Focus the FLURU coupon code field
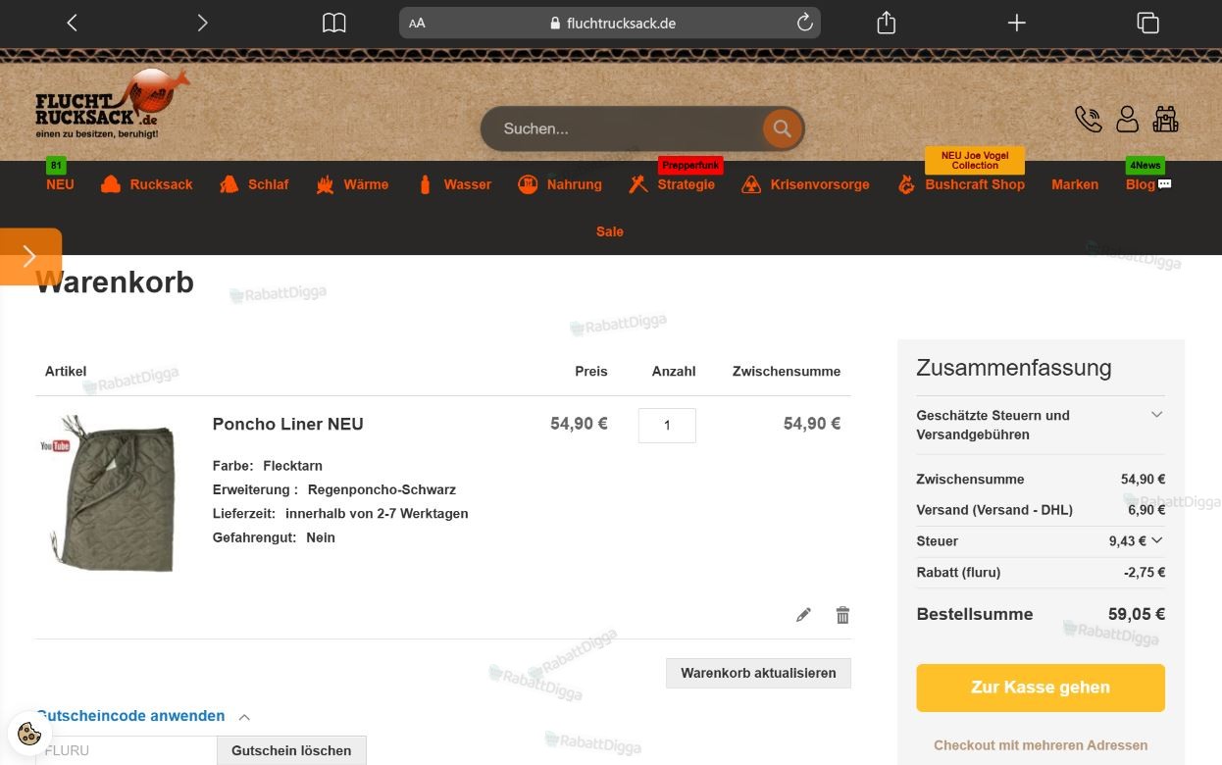 126,750
